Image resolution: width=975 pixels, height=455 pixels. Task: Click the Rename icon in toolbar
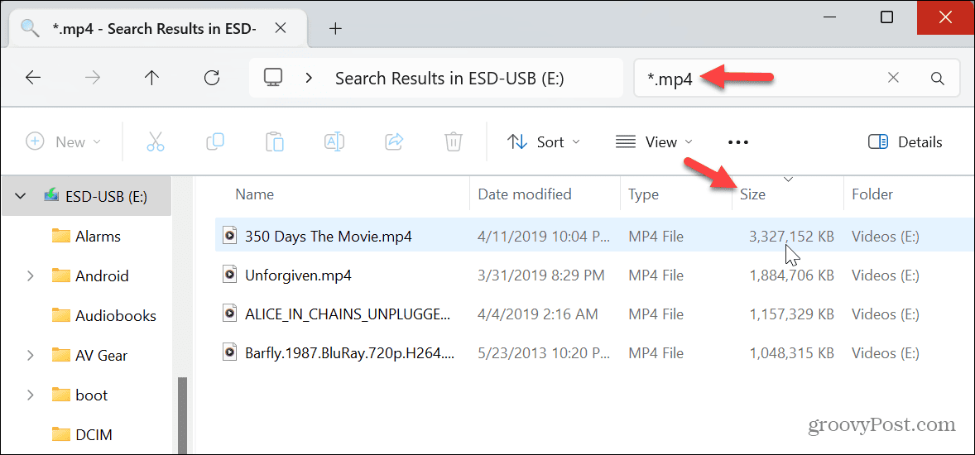coord(334,142)
